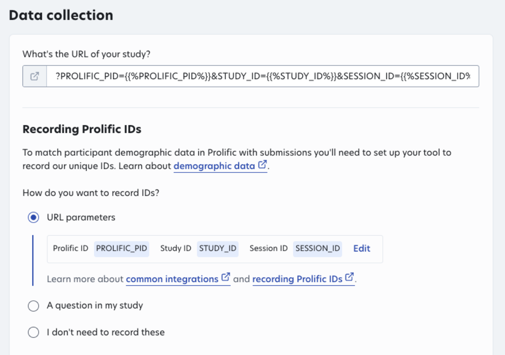The width and height of the screenshot is (505, 355).
Task: Open the recording Prolific IDs link
Action: [304, 279]
